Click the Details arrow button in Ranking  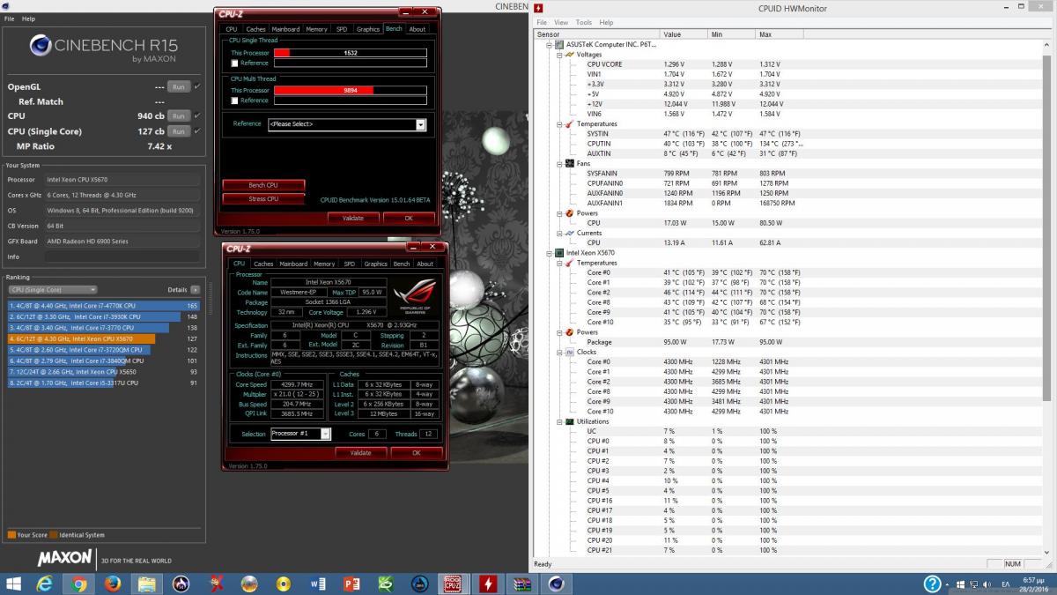pyautogui.click(x=196, y=289)
